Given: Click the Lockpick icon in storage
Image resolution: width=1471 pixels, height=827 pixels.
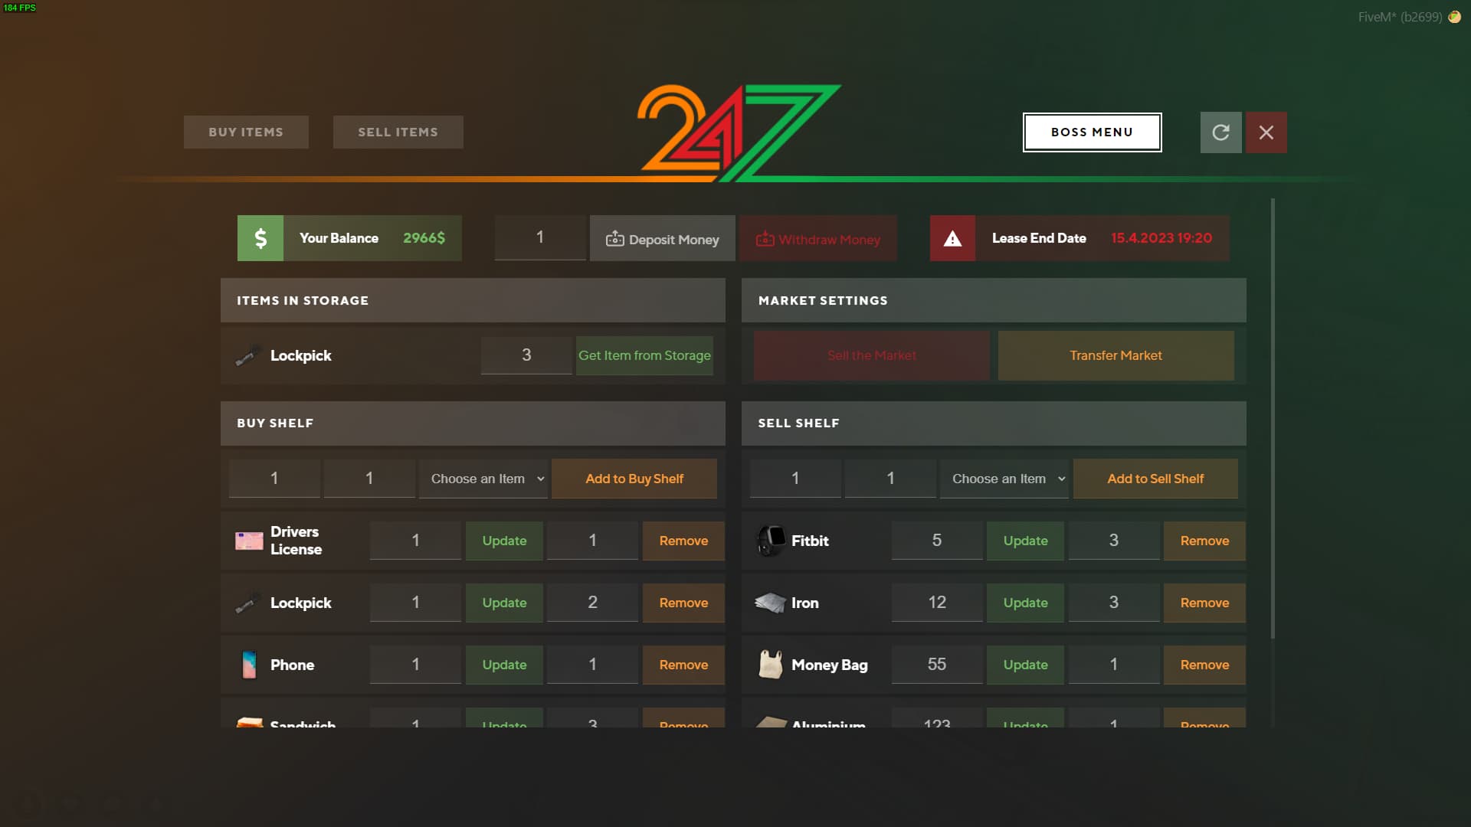Looking at the screenshot, I should point(247,355).
